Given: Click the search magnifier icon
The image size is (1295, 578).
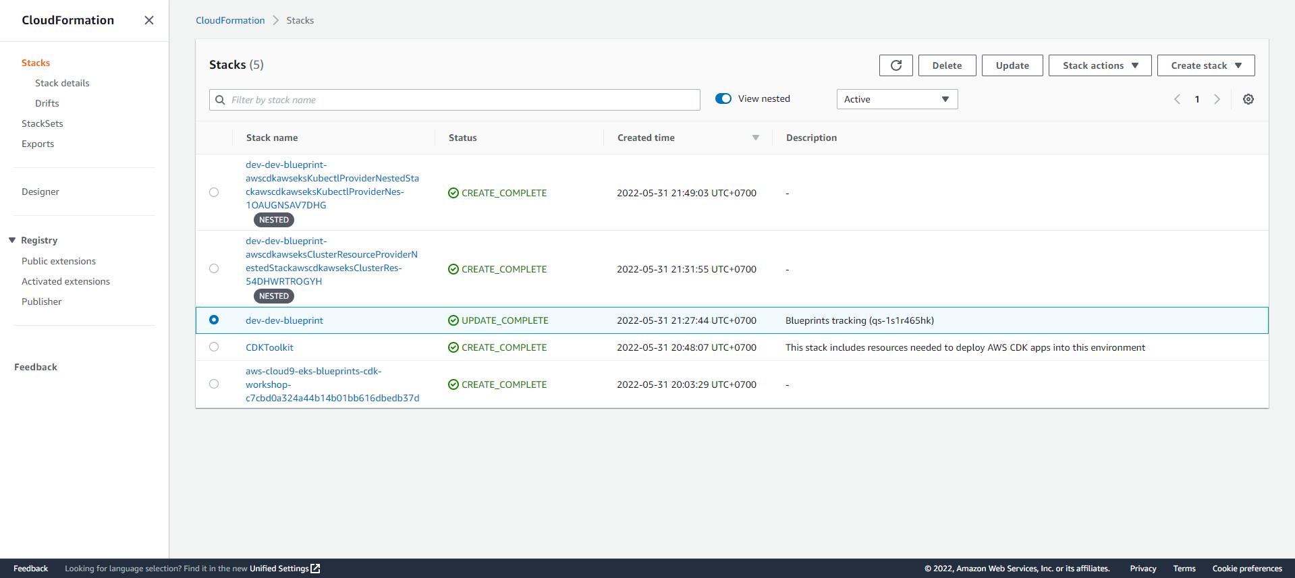Looking at the screenshot, I should tap(220, 100).
